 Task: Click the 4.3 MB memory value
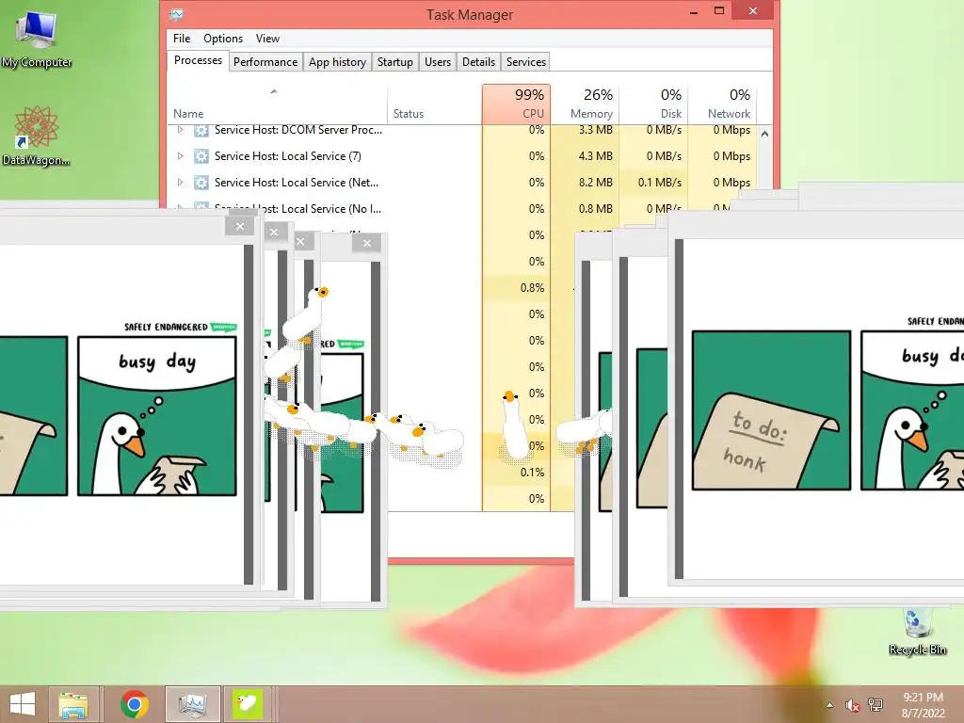click(x=595, y=156)
